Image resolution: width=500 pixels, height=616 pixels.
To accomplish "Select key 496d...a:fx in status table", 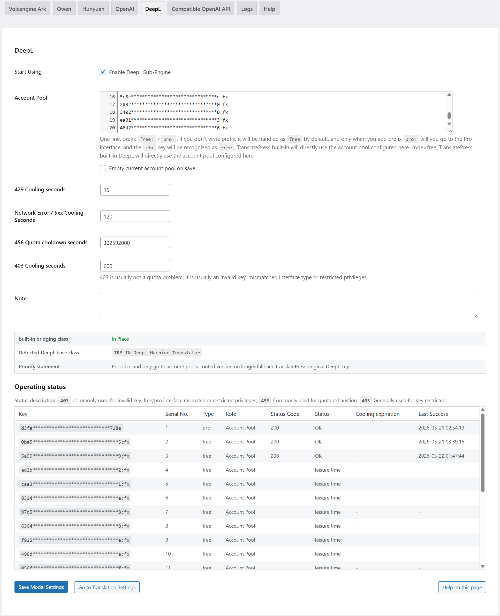I will [x=75, y=554].
